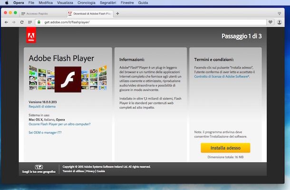Open the Cronologia menu
The image size is (290, 190).
click(x=87, y=2)
